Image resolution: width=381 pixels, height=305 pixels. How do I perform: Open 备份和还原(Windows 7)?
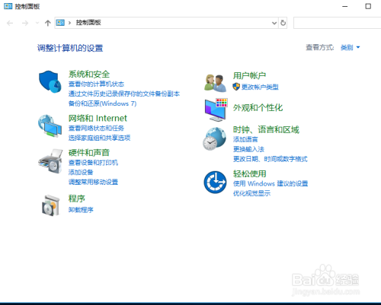pos(102,103)
